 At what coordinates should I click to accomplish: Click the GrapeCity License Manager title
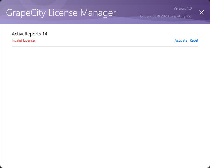point(61,13)
